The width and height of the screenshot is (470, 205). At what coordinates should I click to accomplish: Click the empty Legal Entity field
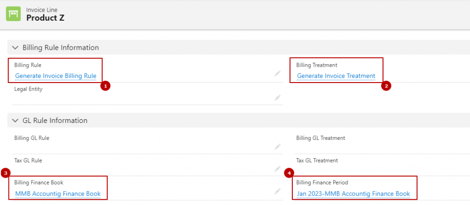pyautogui.click(x=148, y=95)
